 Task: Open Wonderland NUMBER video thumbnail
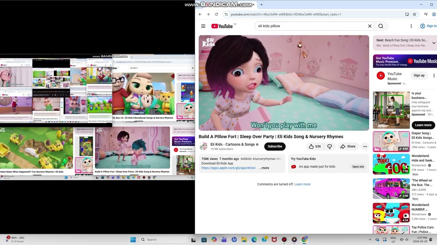(391, 213)
